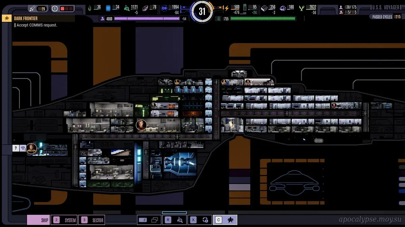Switch to the SHIP view tab
This screenshot has height=227, width=405.
(x=39, y=220)
